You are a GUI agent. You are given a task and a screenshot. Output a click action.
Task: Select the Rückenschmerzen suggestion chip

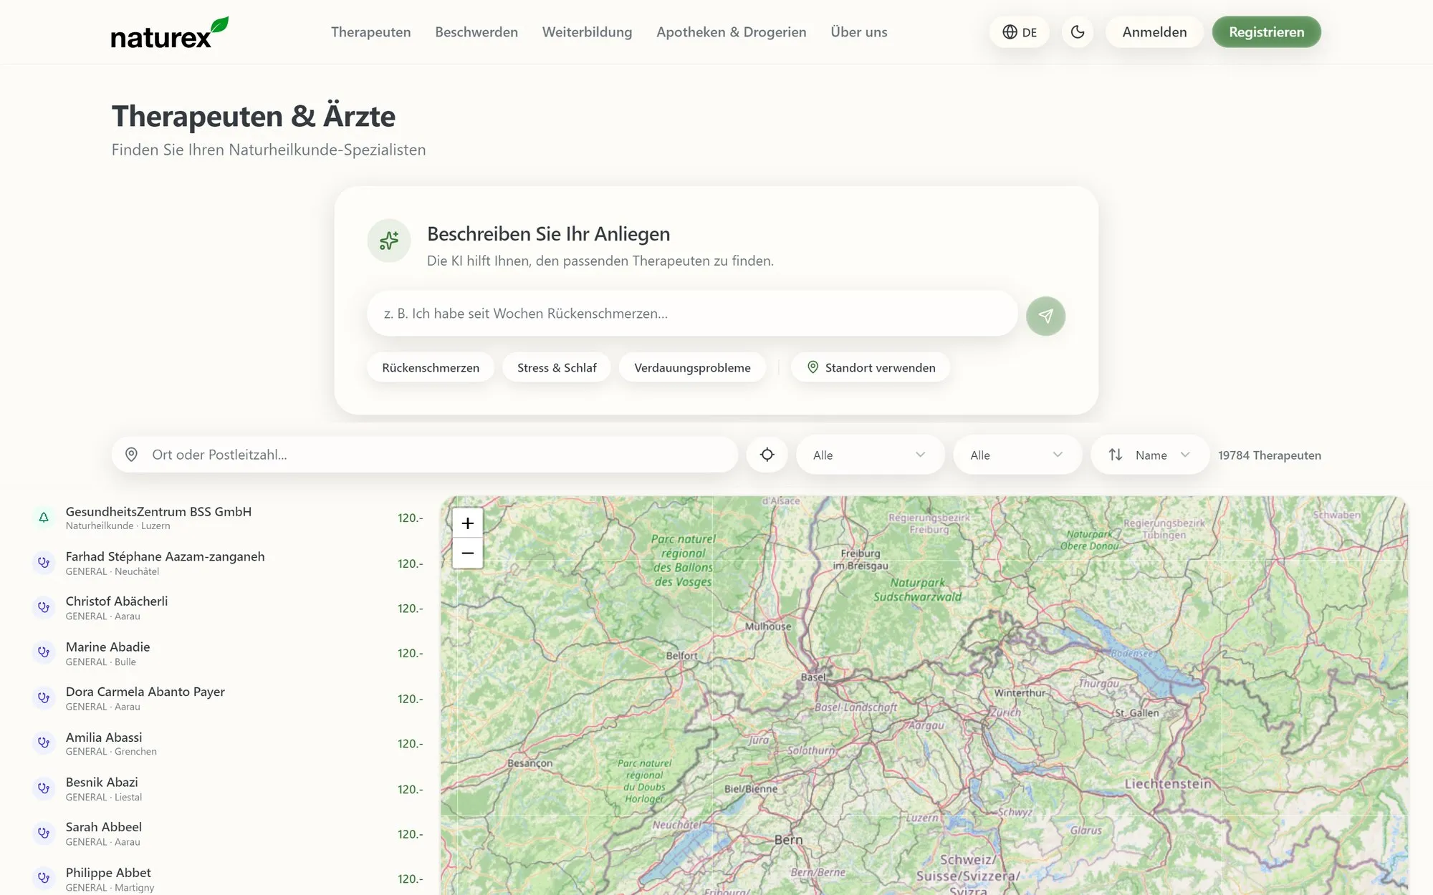[431, 367]
